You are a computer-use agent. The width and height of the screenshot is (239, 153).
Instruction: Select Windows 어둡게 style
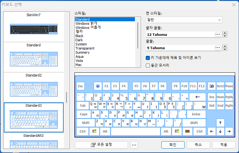tap(105, 28)
